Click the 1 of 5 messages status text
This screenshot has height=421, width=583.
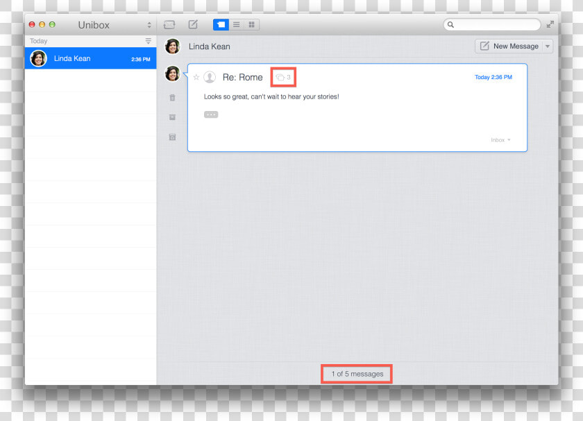point(357,374)
